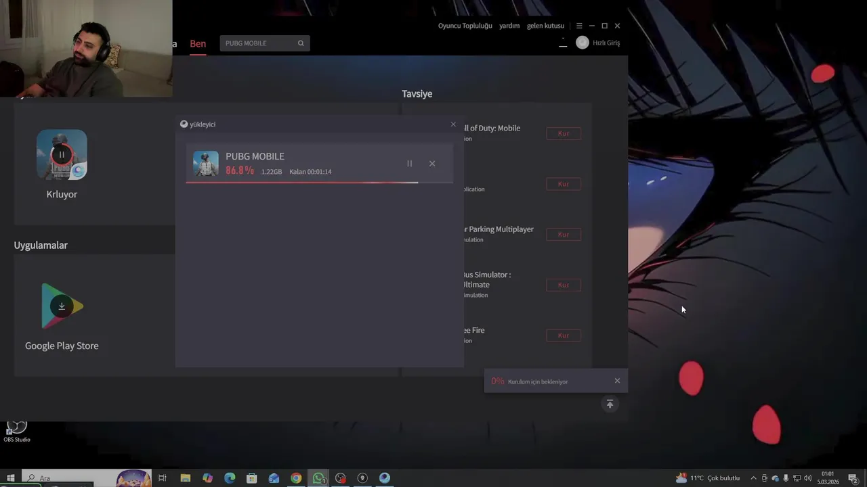
Task: Click the Tavsiye heading
Action: [x=417, y=94]
